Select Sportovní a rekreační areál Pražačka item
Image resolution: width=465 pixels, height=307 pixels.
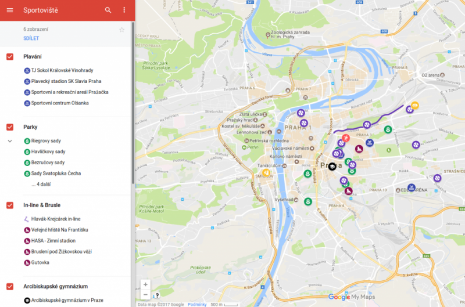(70, 92)
